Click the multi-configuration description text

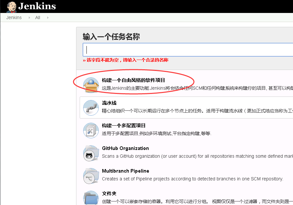(x=157, y=133)
